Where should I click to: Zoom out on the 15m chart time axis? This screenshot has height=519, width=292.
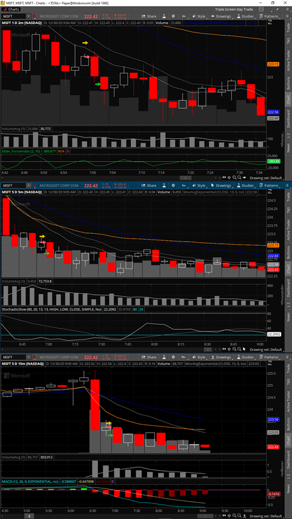tap(239, 515)
